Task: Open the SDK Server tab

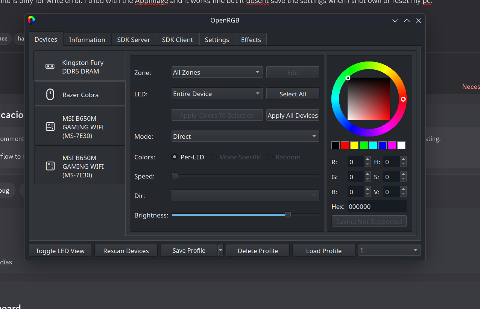Action: (134, 40)
